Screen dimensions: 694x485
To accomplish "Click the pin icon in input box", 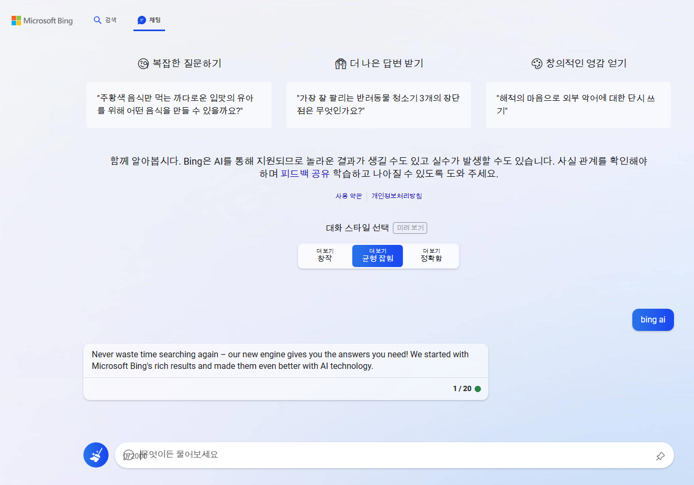I will [660, 456].
